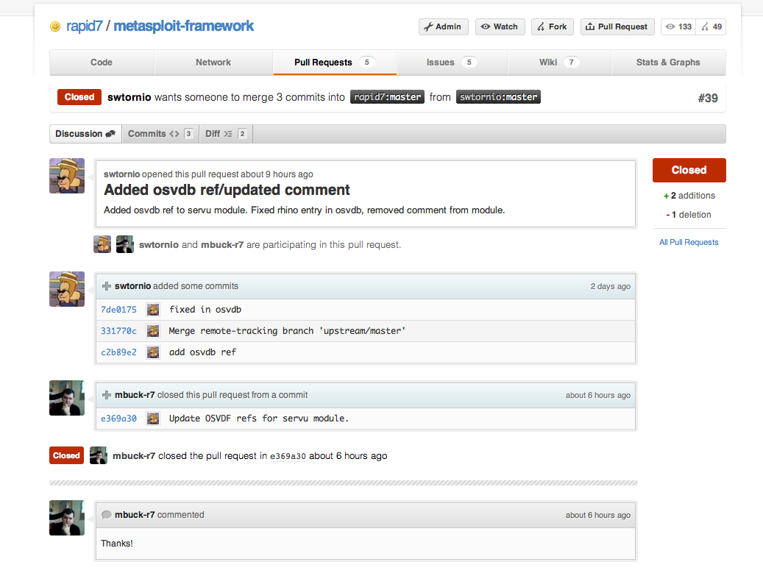View the Diff sub-tab
Screen dimensions: 763x573
coord(224,134)
